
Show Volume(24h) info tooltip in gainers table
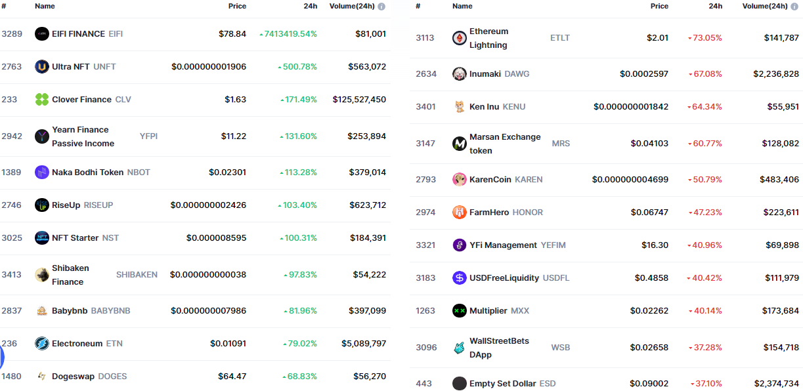381,6
